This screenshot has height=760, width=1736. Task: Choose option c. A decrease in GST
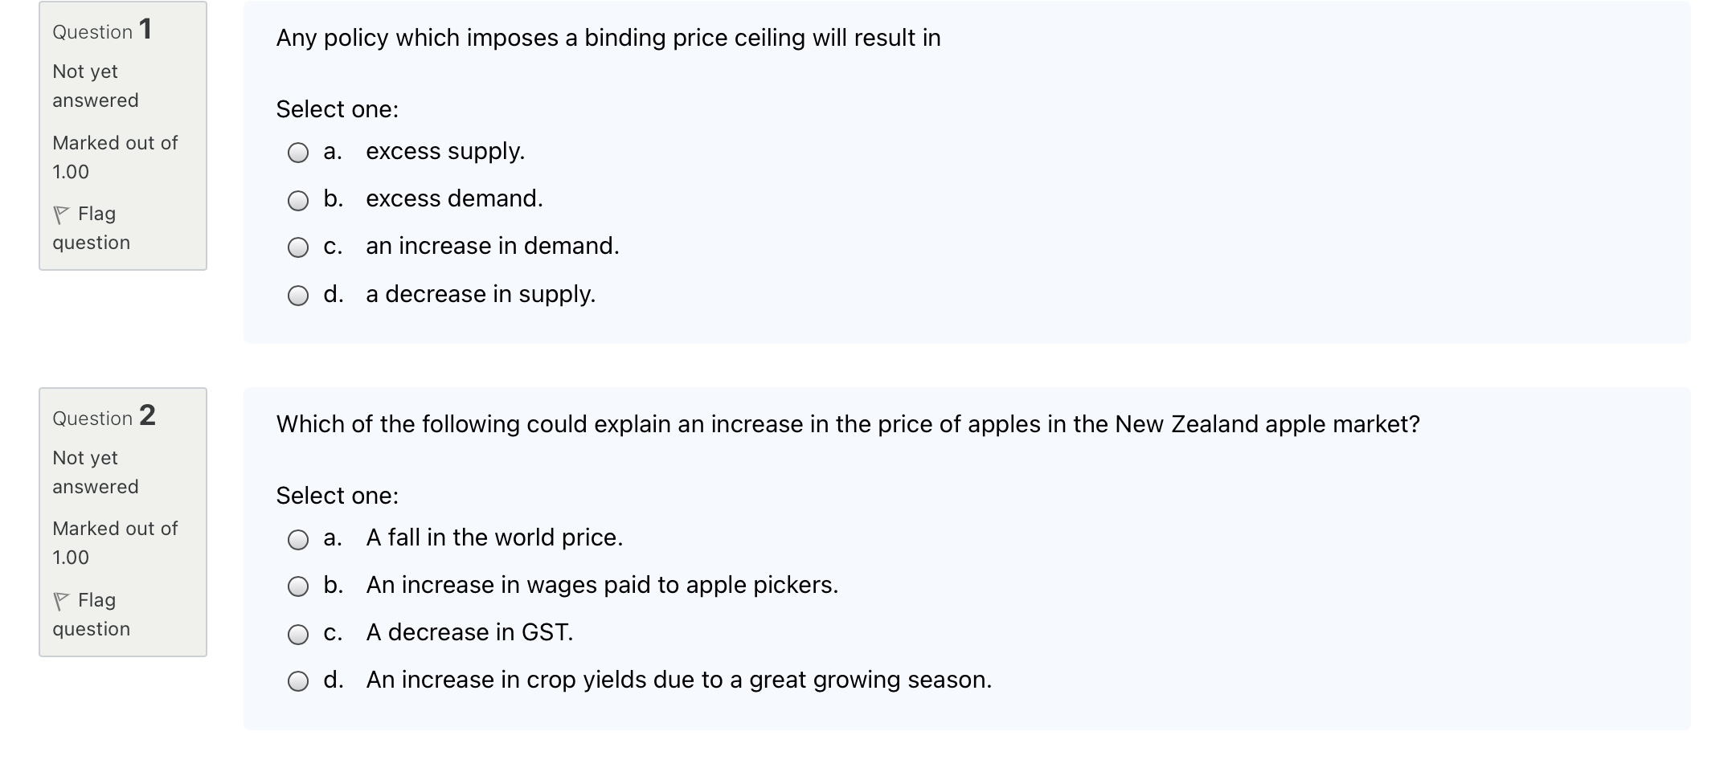(x=298, y=635)
